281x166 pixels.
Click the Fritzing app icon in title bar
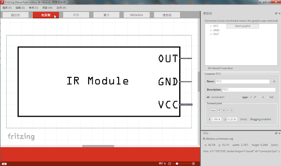click(x=2, y=2)
